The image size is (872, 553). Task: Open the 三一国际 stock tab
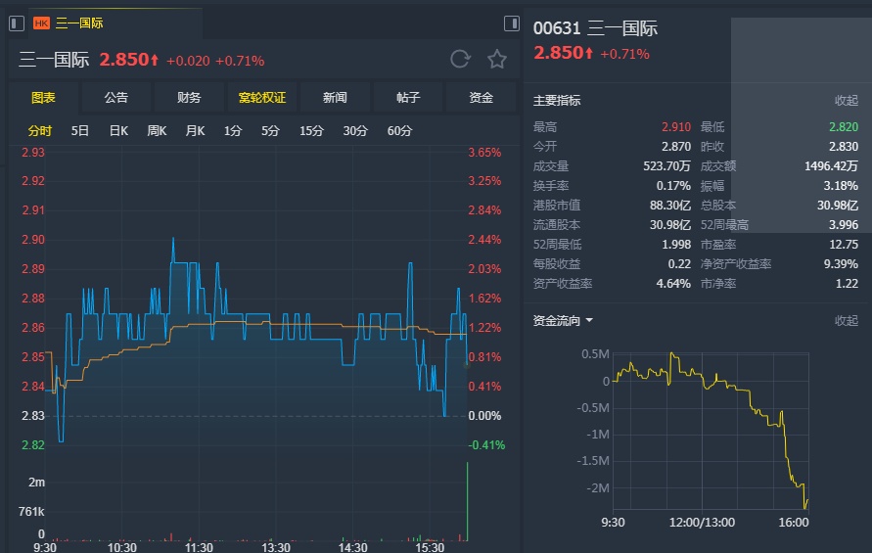point(78,23)
